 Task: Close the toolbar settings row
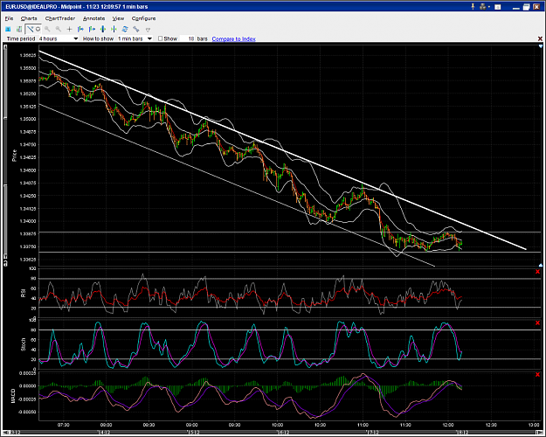tap(540, 38)
